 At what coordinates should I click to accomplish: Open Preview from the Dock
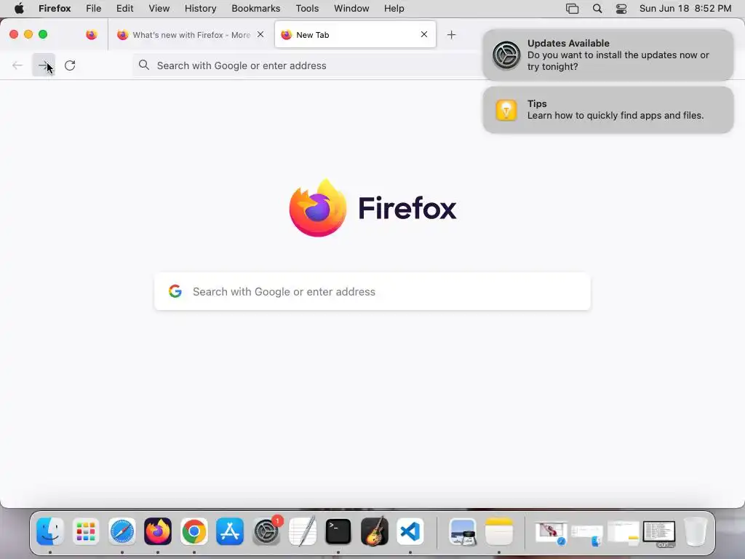(x=463, y=532)
